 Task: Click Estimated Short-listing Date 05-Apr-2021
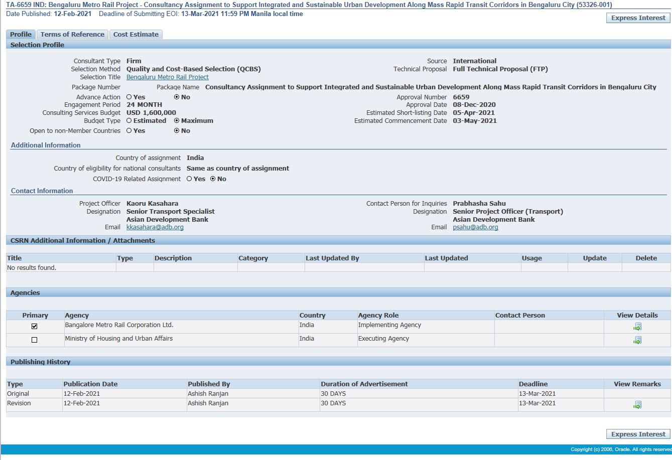tap(474, 112)
